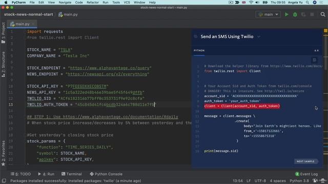
Task: Open the Project tool window sidebar button
Action: point(4,33)
